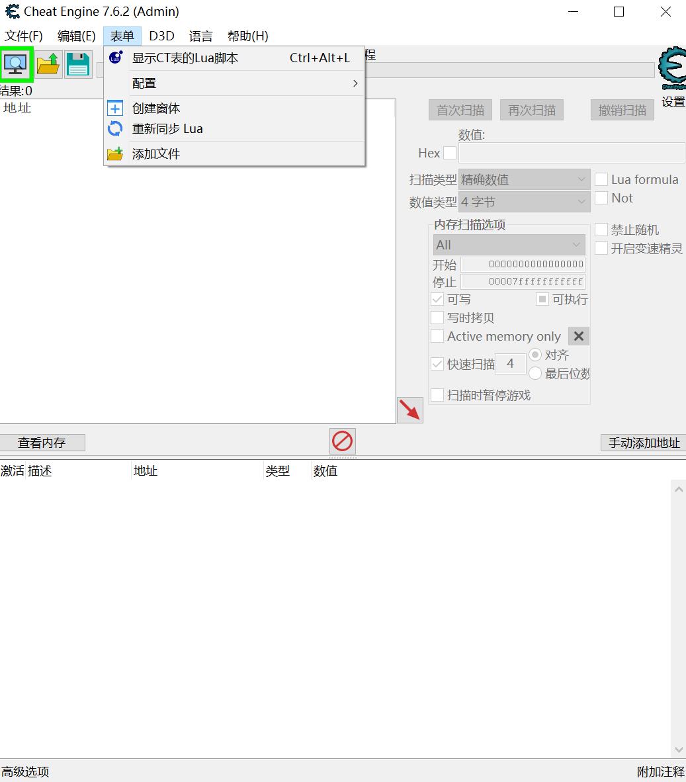Viewport: 686px width, 782px height.
Task: Open the 数值类型 4 字节 dropdown
Action: coord(524,202)
